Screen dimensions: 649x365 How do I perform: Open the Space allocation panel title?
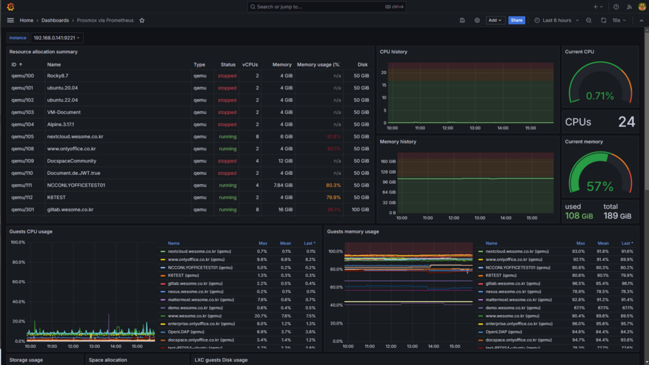pyautogui.click(x=108, y=360)
